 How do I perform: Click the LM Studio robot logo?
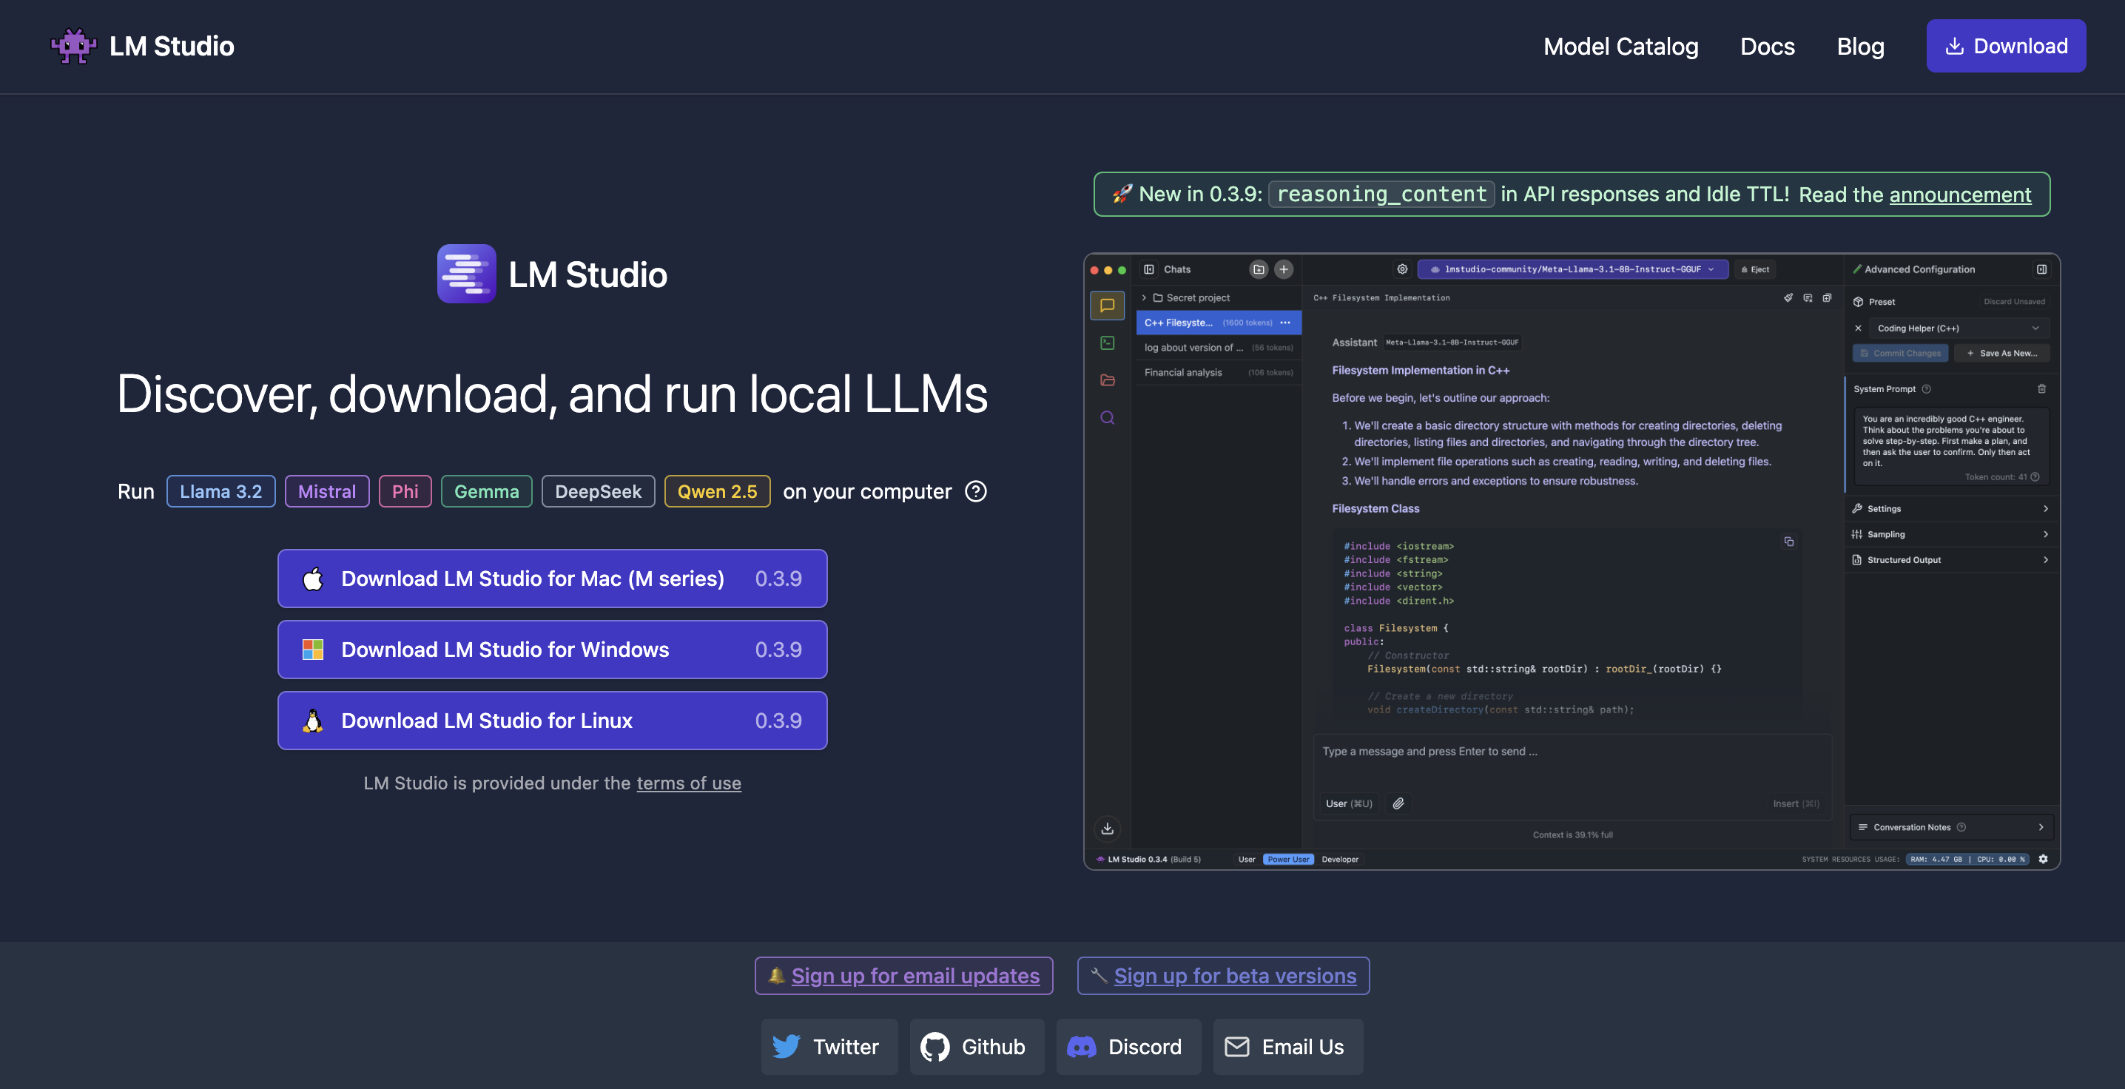click(73, 46)
